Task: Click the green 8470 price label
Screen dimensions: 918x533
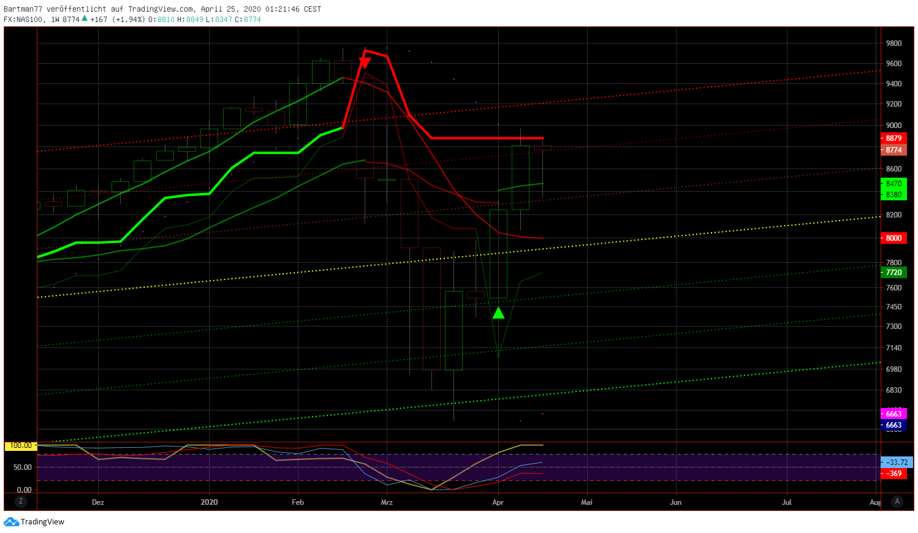Action: 893,183
